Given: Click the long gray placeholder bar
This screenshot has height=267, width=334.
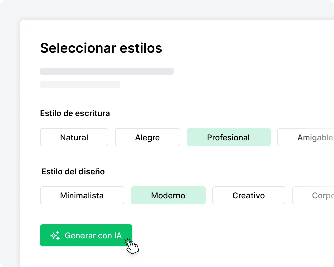Looking at the screenshot, I should click(107, 71).
